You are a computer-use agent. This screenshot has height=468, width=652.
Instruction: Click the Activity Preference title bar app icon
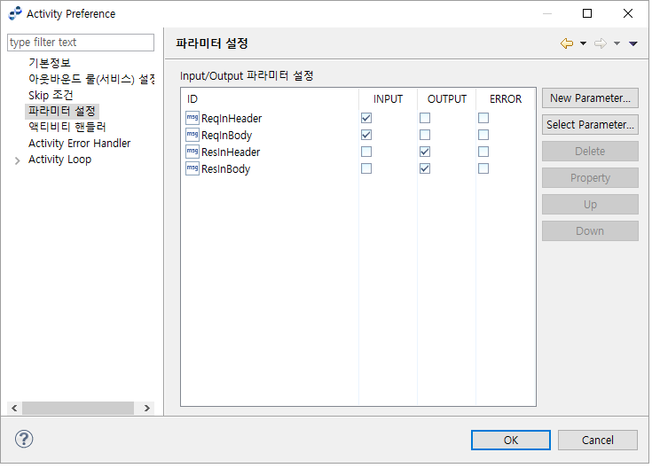click(15, 13)
